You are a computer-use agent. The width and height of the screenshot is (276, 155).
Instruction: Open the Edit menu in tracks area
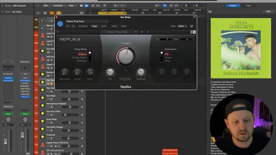click(x=47, y=6)
